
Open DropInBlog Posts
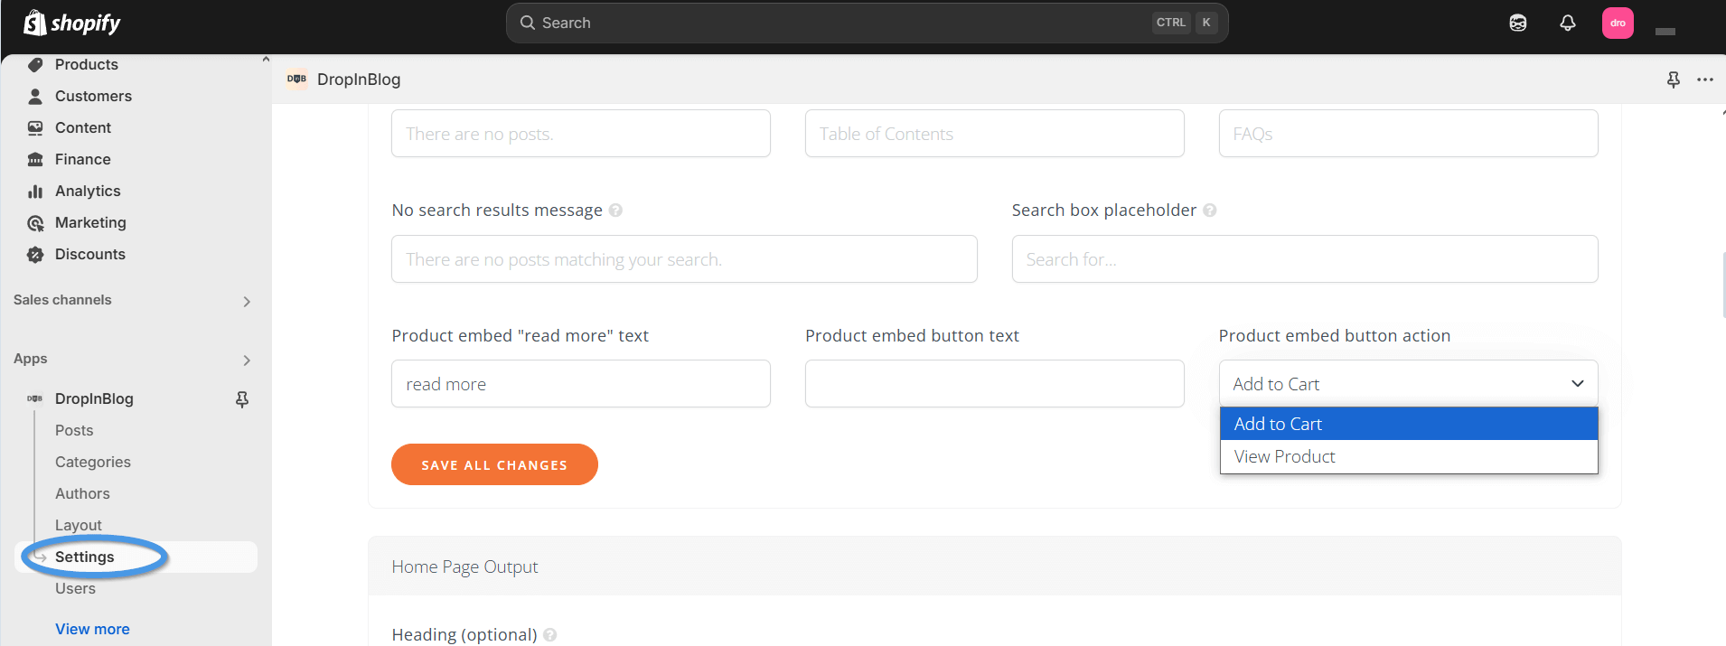pyautogui.click(x=74, y=430)
